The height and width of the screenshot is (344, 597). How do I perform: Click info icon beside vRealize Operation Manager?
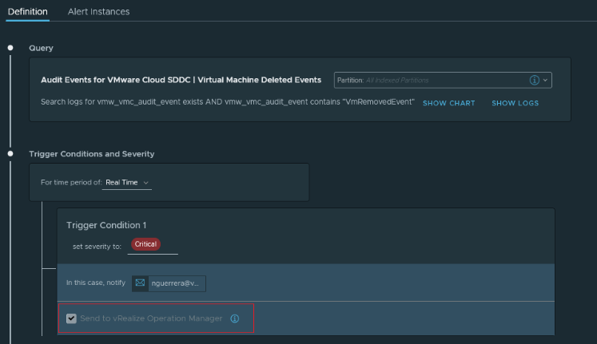click(234, 318)
